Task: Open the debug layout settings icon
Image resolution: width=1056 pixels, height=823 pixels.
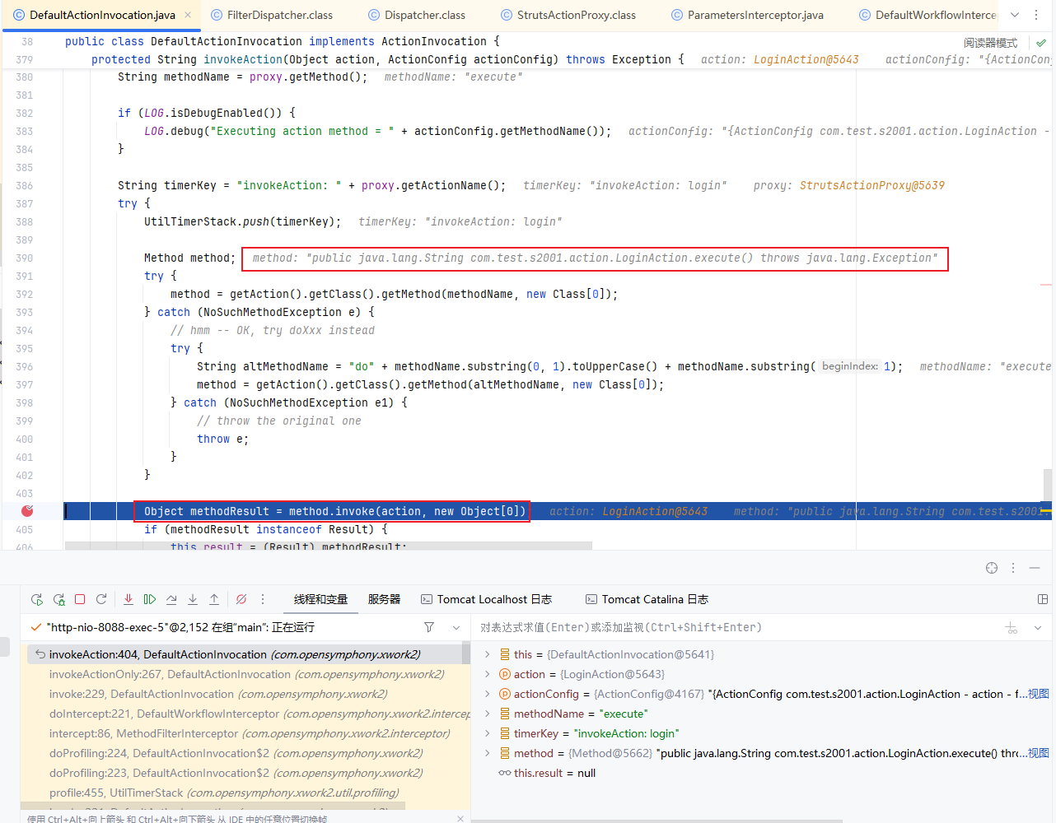Action: [x=1043, y=599]
